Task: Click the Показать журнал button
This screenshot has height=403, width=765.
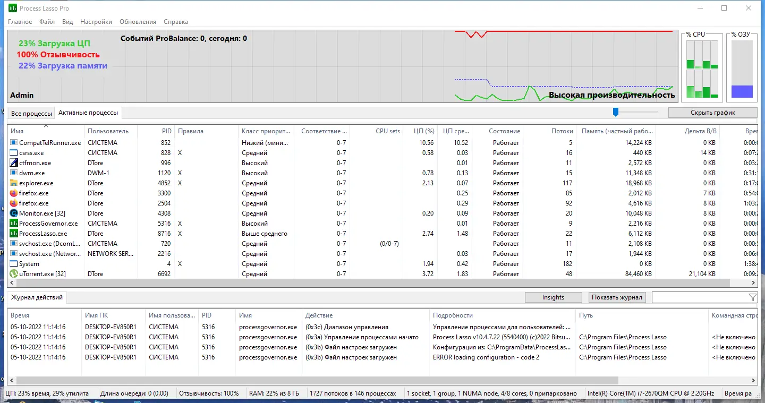Action: pos(617,297)
